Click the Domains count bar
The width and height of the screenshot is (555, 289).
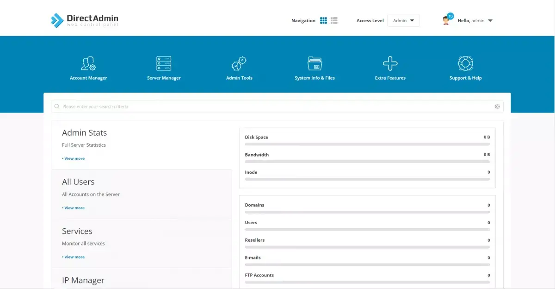pyautogui.click(x=367, y=212)
